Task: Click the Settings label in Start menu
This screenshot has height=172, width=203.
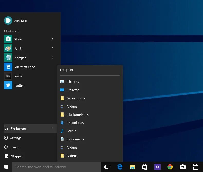Action: 16,138
